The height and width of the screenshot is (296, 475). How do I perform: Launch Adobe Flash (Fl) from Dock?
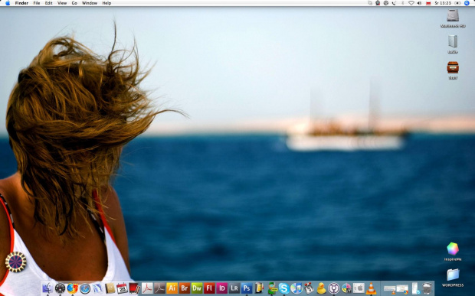click(x=209, y=288)
